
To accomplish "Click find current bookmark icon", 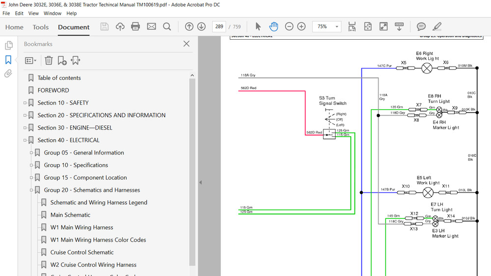I will coord(76,60).
